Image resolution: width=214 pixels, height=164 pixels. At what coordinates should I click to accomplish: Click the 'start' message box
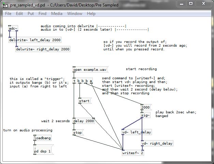click(x=84, y=101)
